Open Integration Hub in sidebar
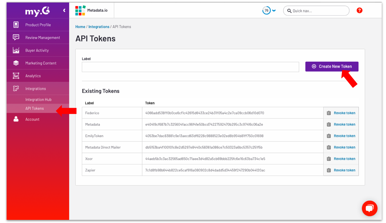The width and height of the screenshot is (386, 223). [38, 99]
